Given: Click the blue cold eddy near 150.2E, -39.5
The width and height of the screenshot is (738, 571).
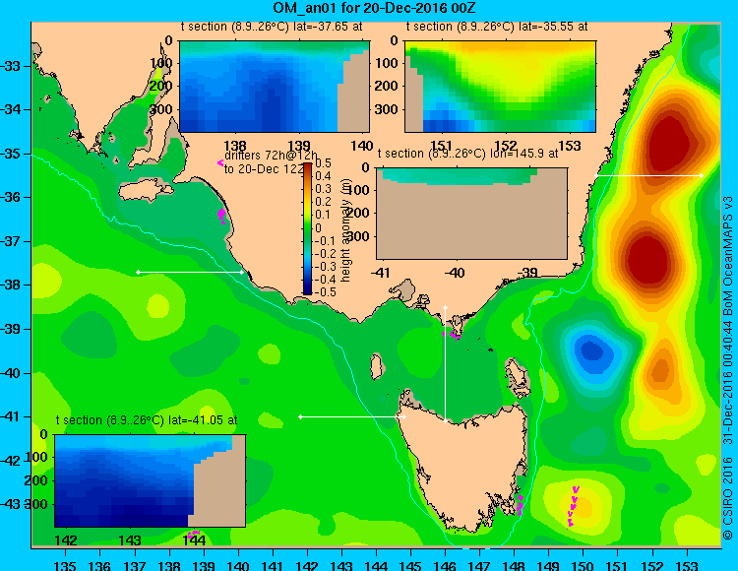Looking at the screenshot, I should (591, 351).
